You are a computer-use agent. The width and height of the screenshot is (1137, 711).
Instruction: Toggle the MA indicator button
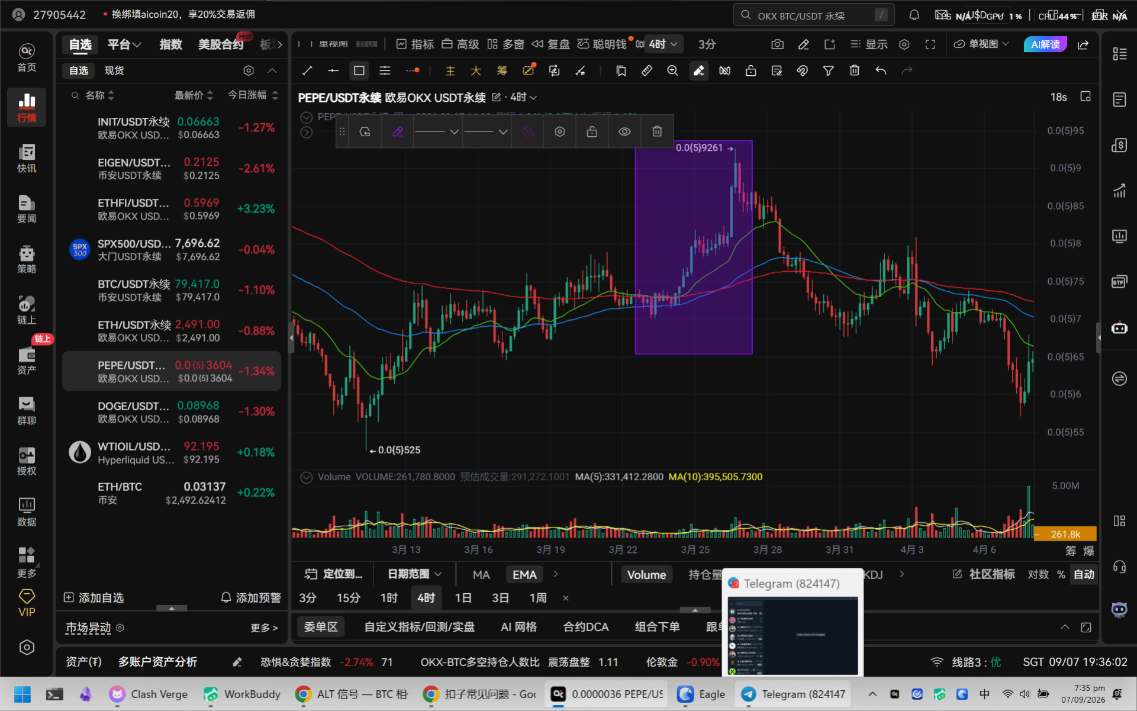[481, 574]
